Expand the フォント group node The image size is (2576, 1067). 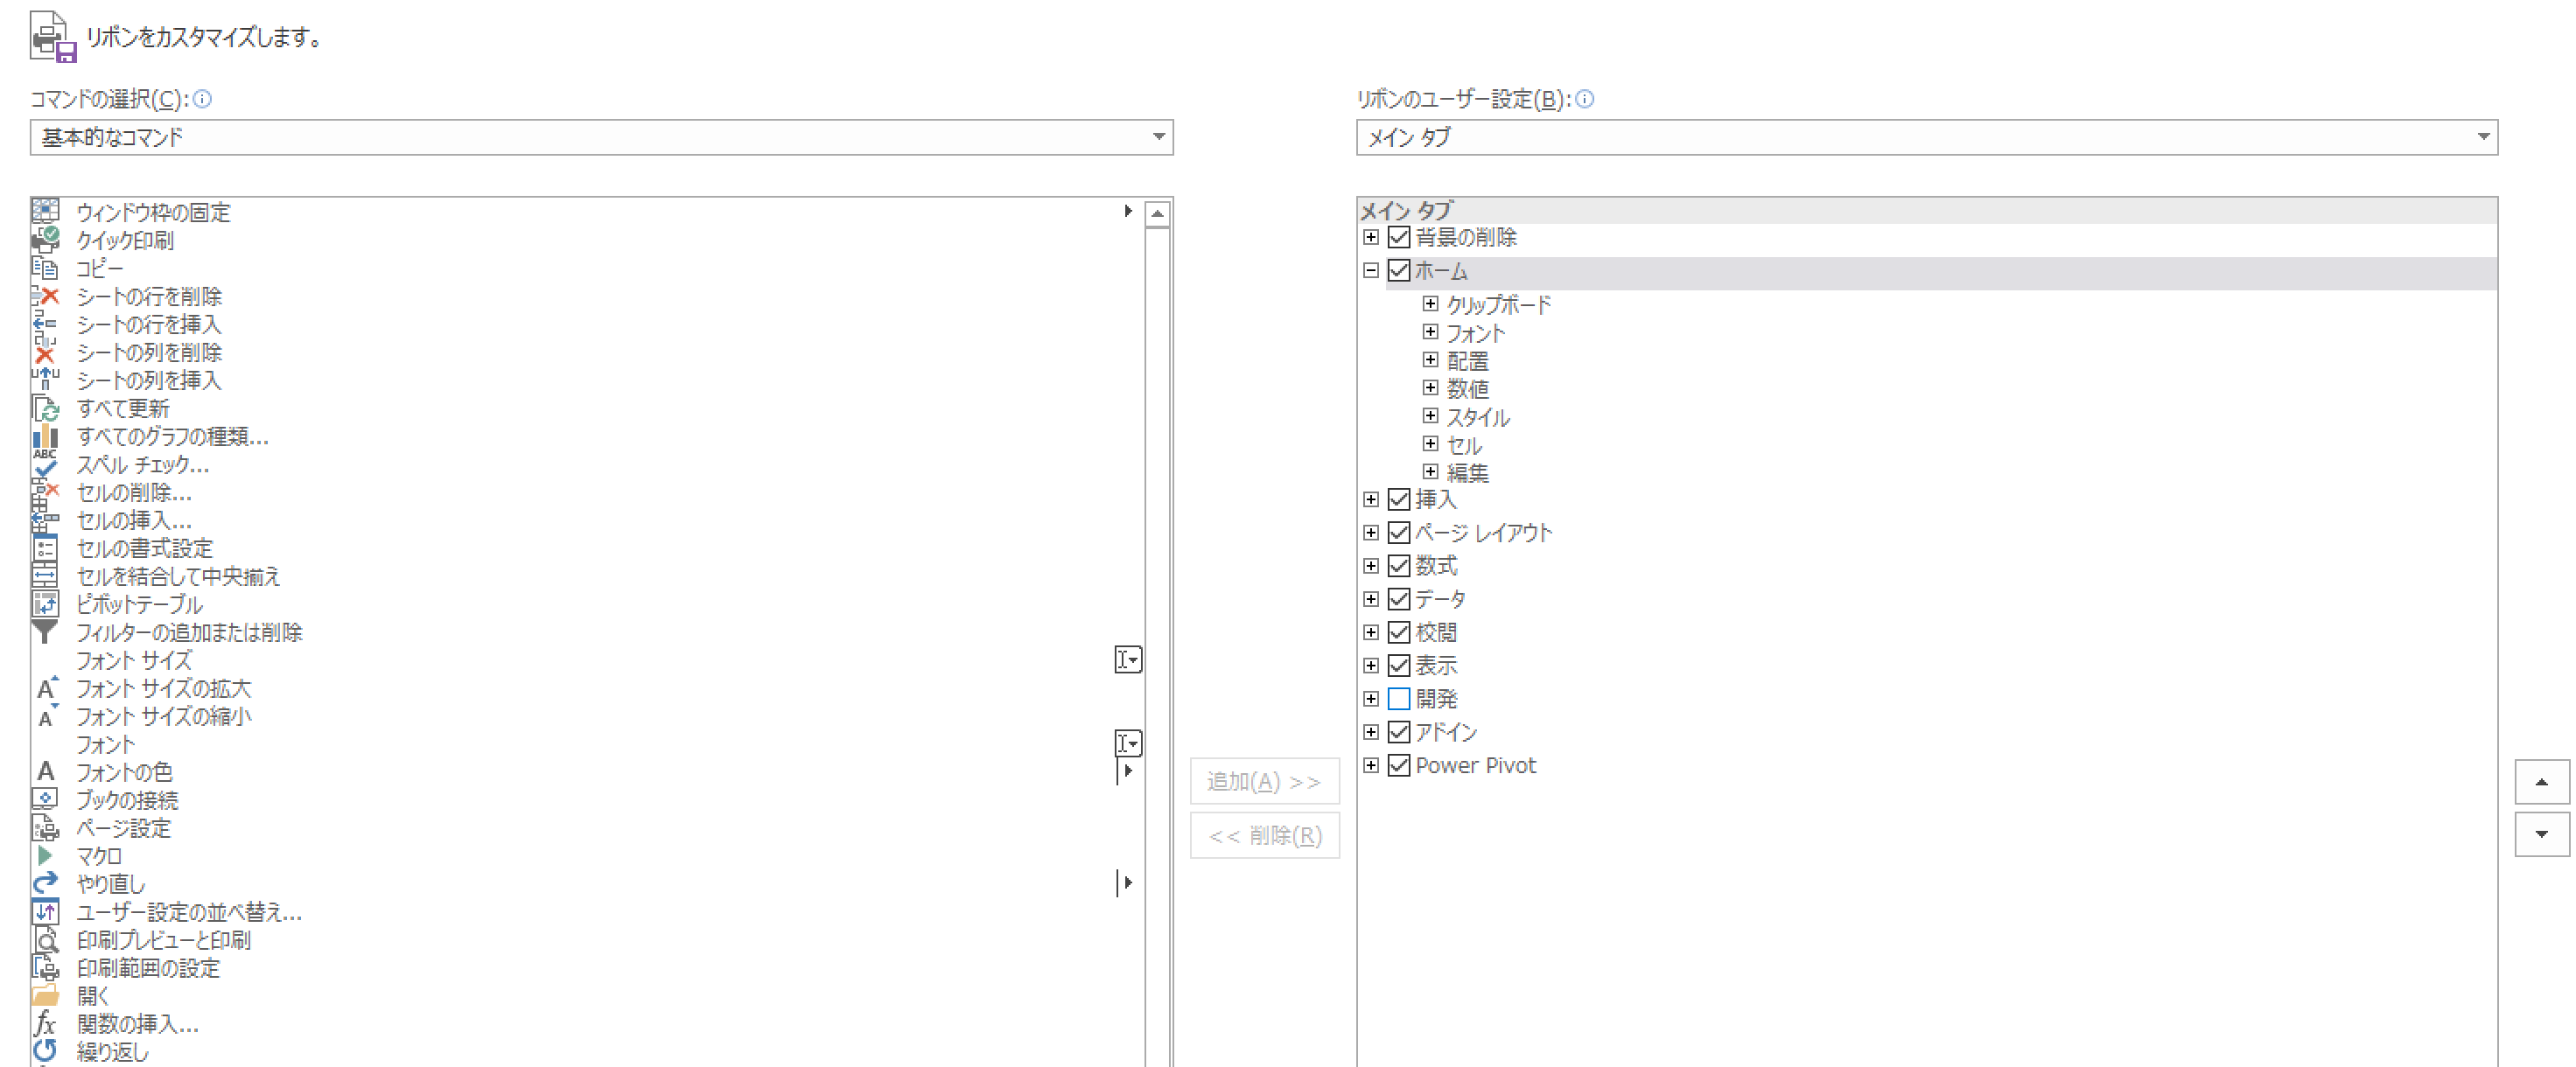tap(1431, 331)
